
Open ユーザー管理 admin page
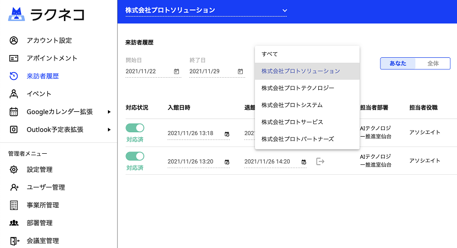pos(46,187)
